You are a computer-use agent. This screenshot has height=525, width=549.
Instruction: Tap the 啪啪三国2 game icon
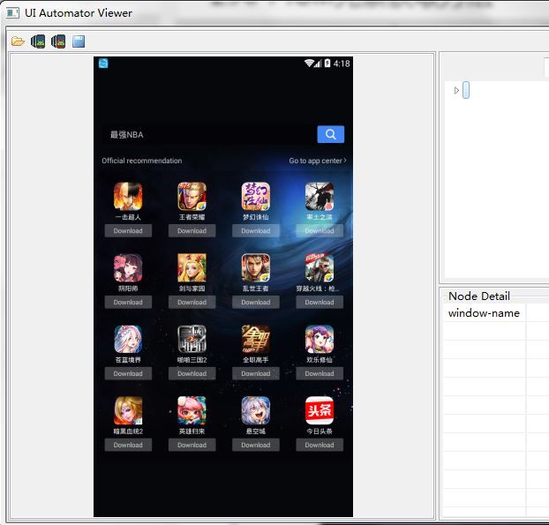(192, 340)
